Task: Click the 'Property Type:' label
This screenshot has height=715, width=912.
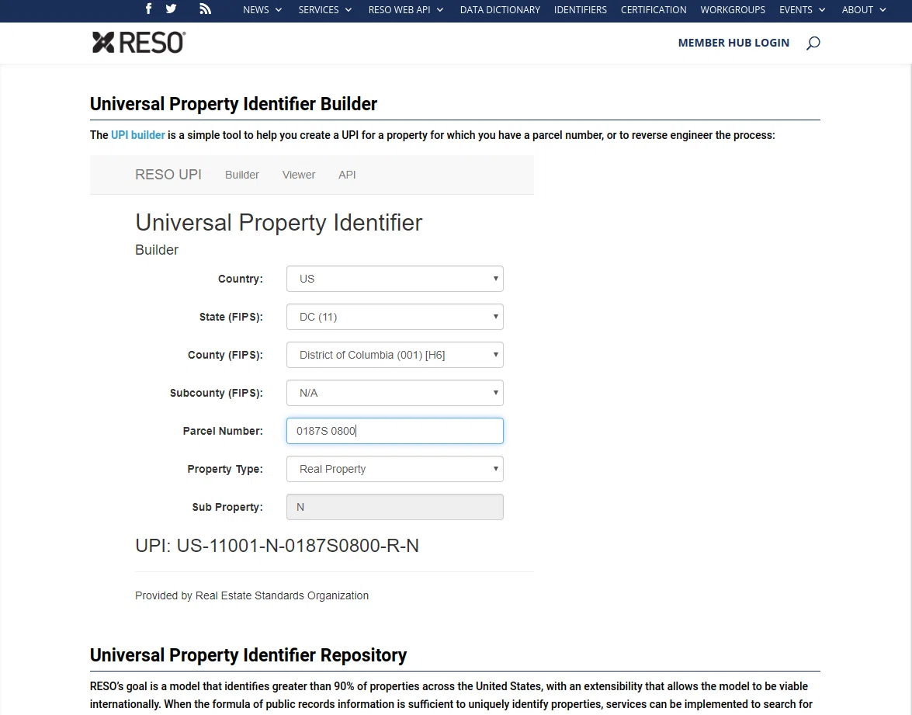Action: tap(225, 469)
